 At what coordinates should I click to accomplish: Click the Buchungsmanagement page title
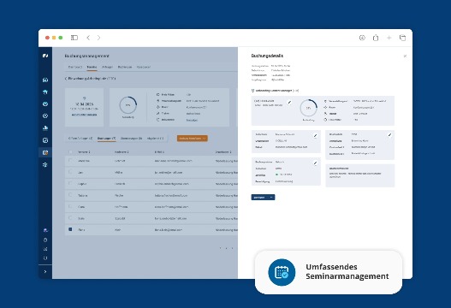click(x=87, y=56)
